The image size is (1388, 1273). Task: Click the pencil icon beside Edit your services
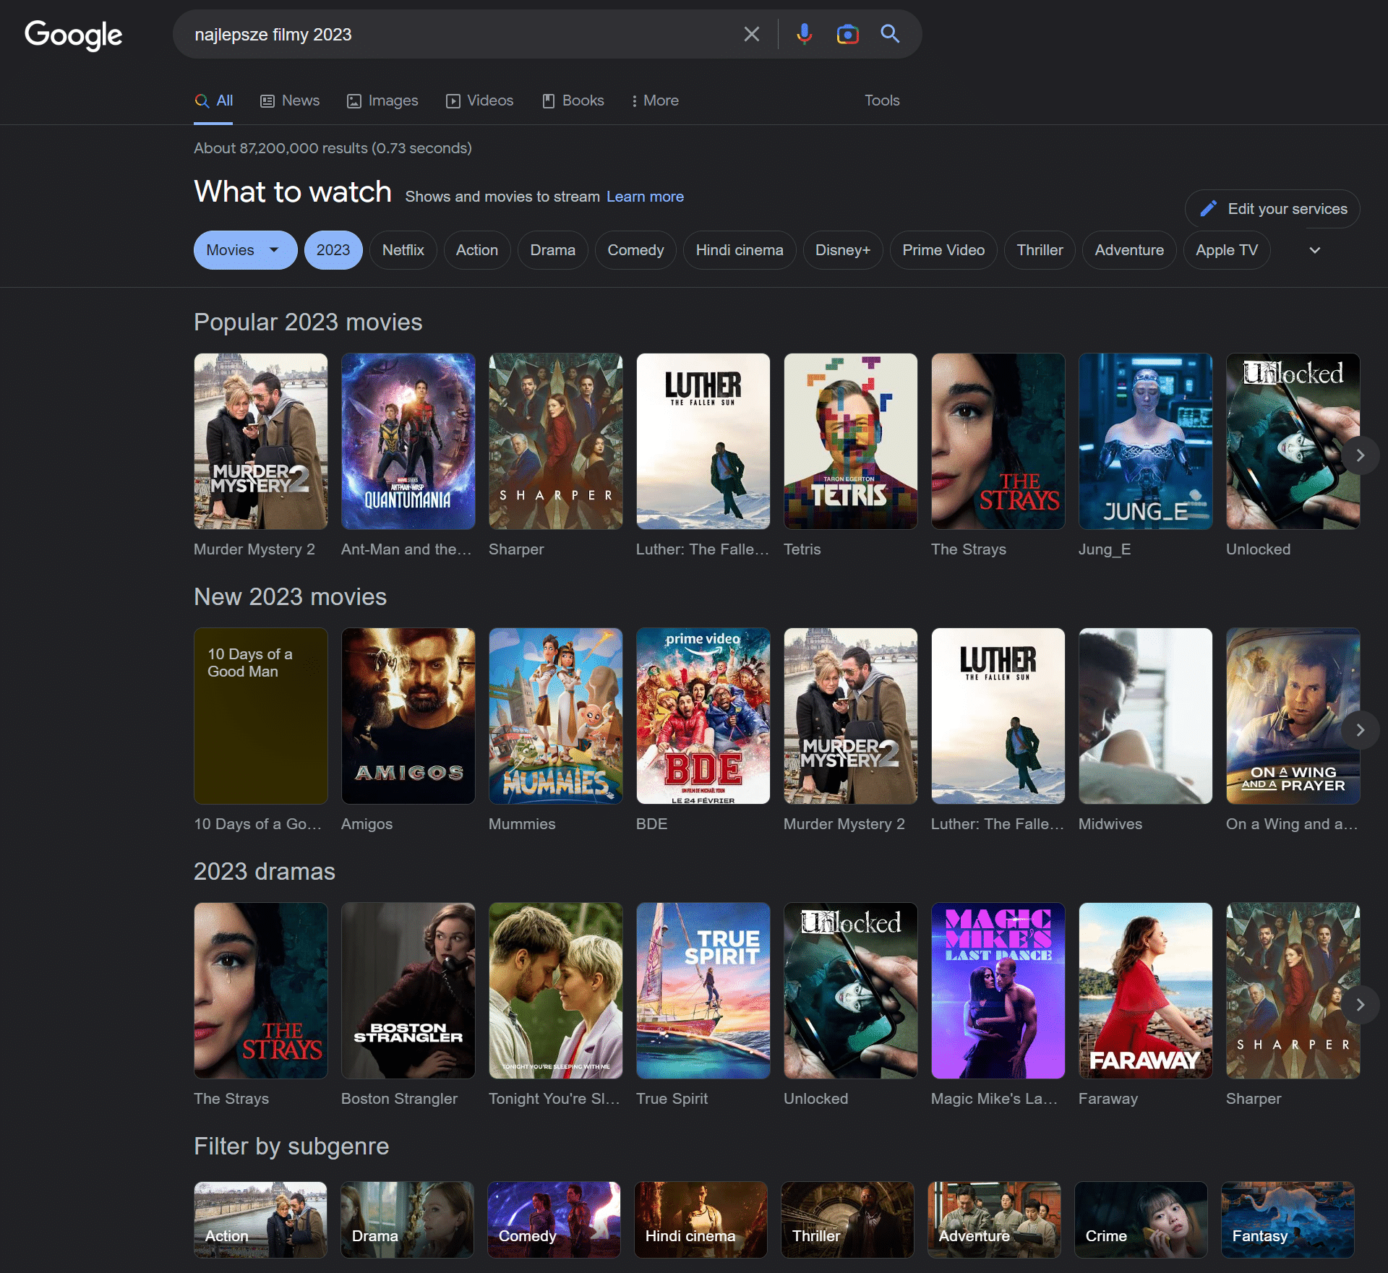[x=1209, y=209]
